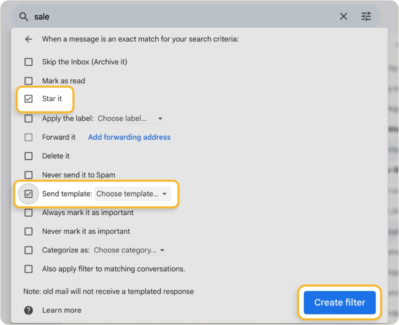Enable Apply the label action

pyautogui.click(x=28, y=118)
